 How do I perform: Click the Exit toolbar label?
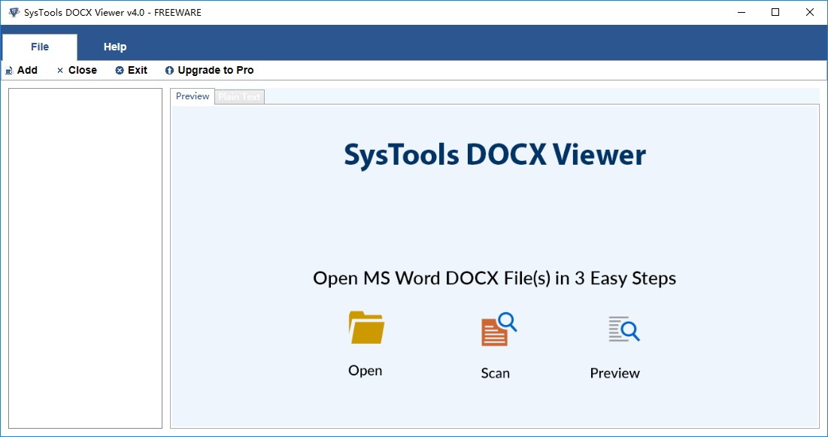[138, 70]
